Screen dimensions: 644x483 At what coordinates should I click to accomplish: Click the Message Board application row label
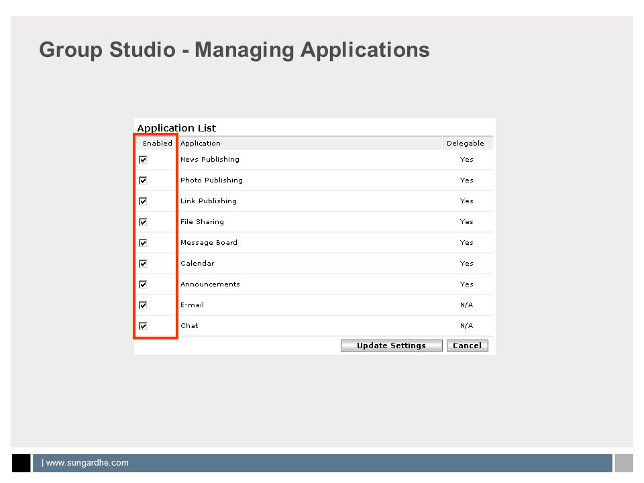coord(209,243)
